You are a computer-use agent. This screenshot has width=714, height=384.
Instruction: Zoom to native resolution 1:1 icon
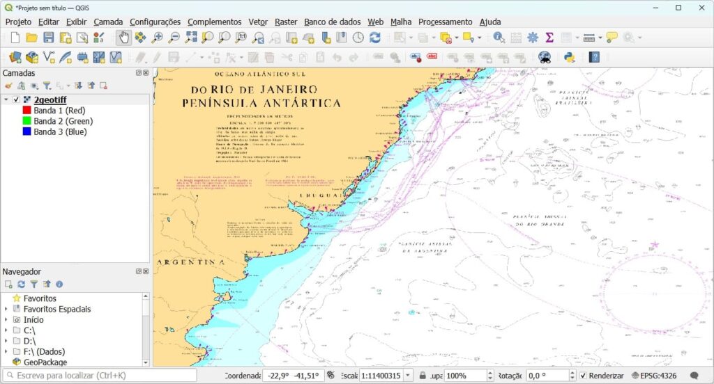[241, 38]
